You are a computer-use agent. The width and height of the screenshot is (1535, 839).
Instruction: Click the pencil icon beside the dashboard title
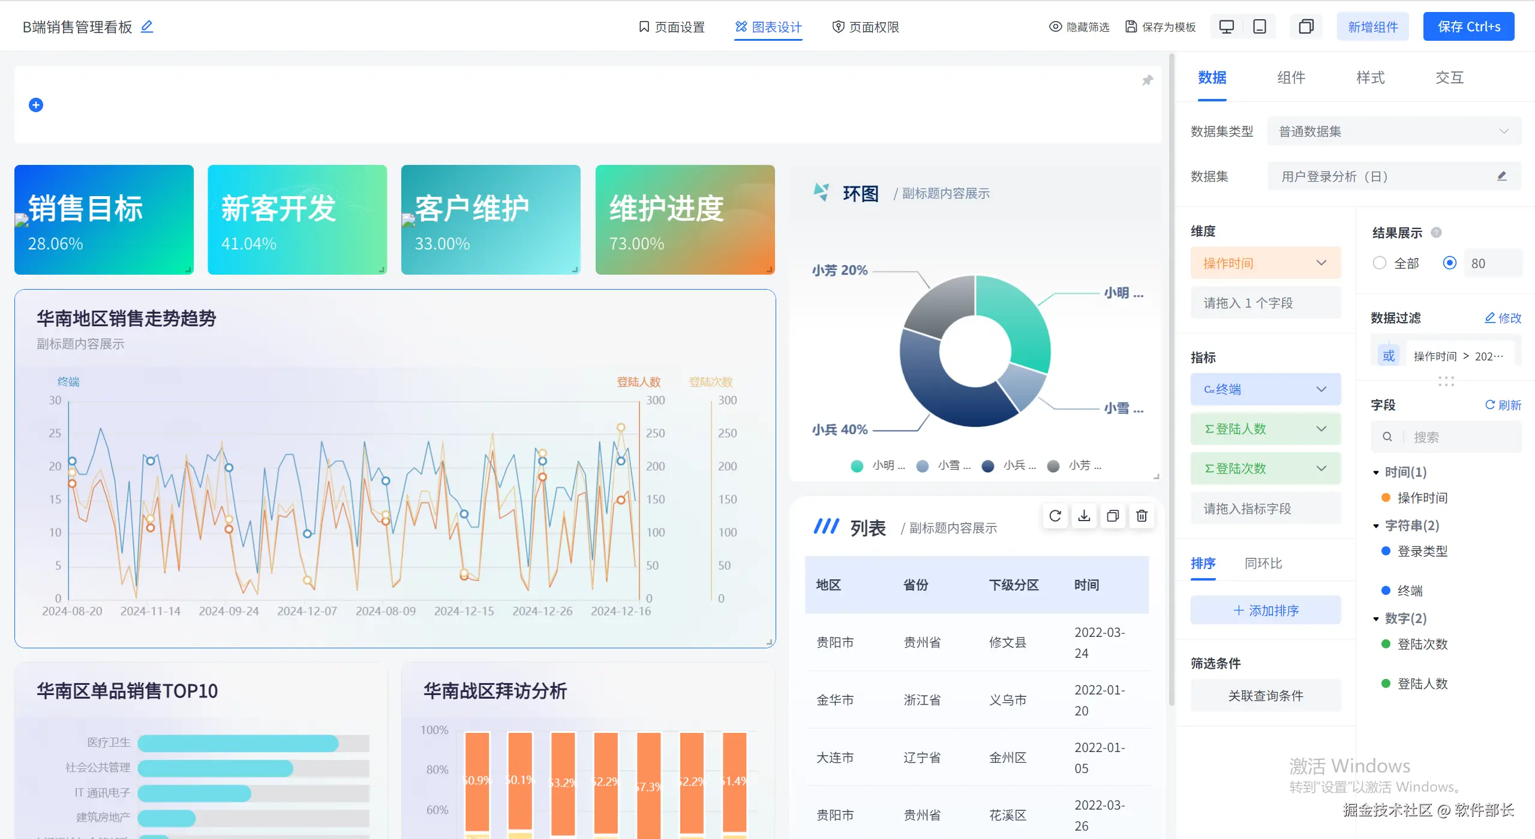click(147, 26)
